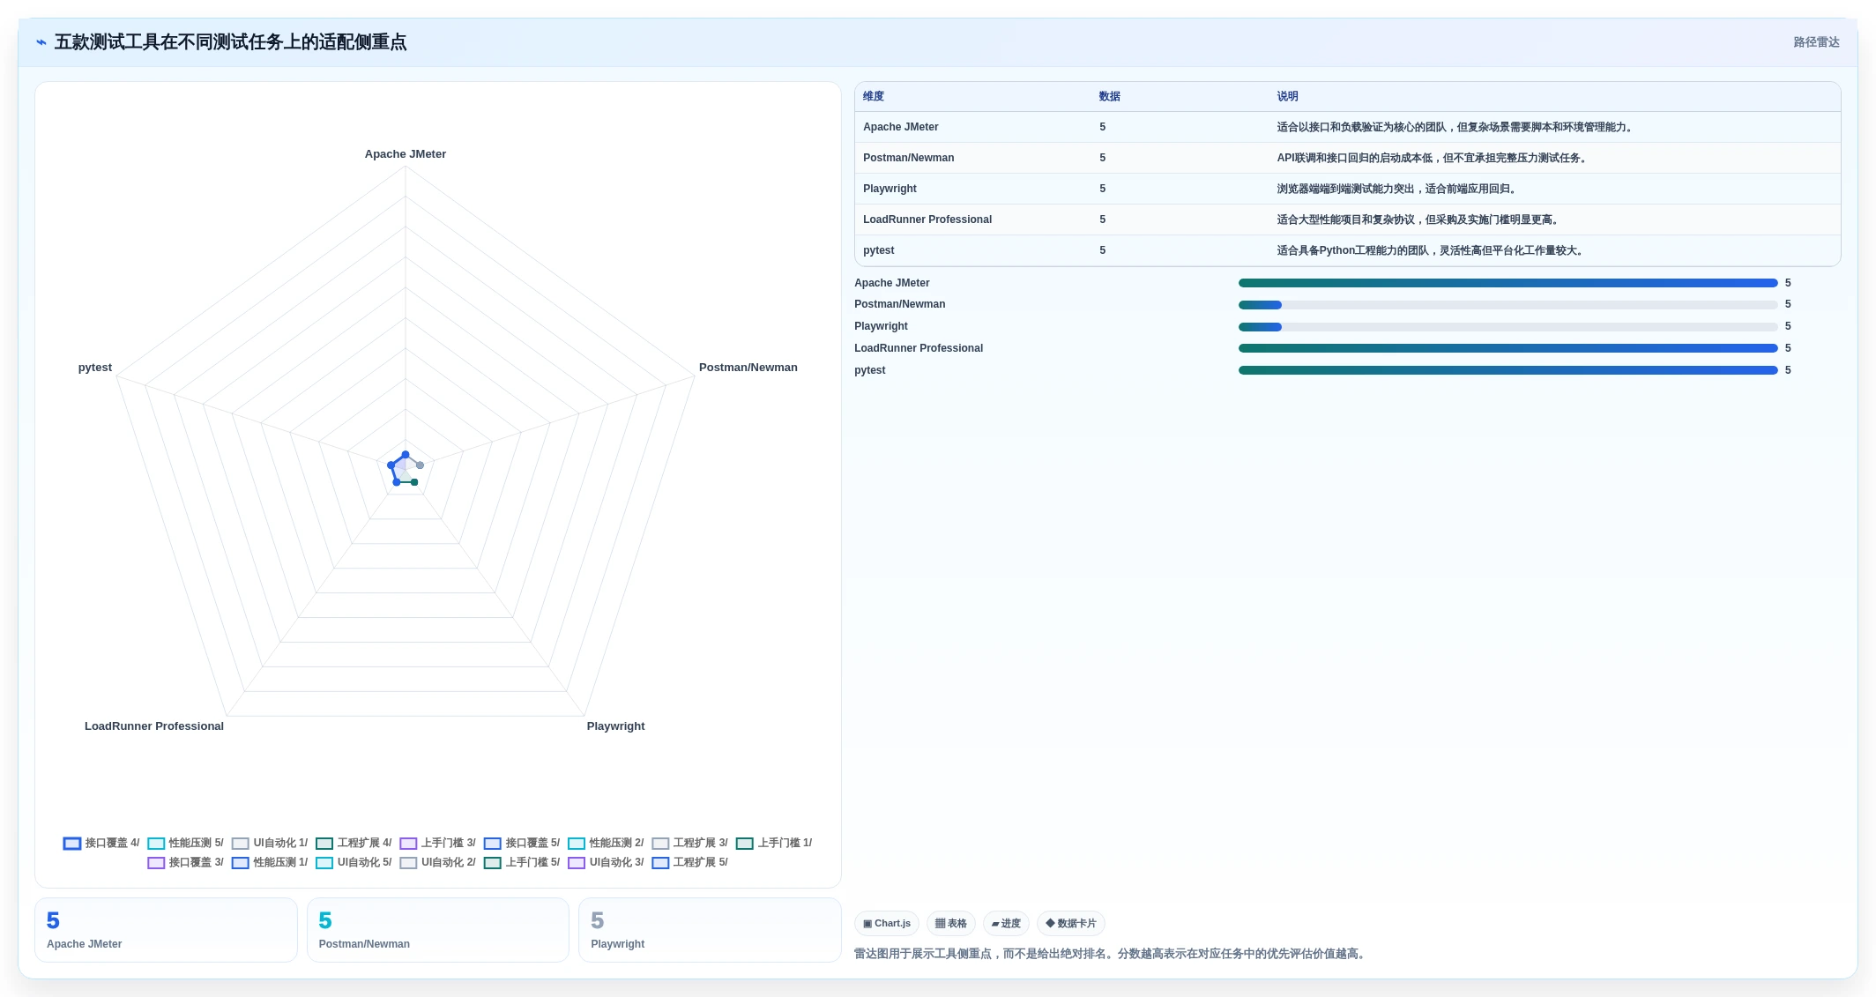Click the footnote starting 雷达图用于展示工具侧重点
Viewport: 1876px width, 997px height.
tap(1112, 954)
